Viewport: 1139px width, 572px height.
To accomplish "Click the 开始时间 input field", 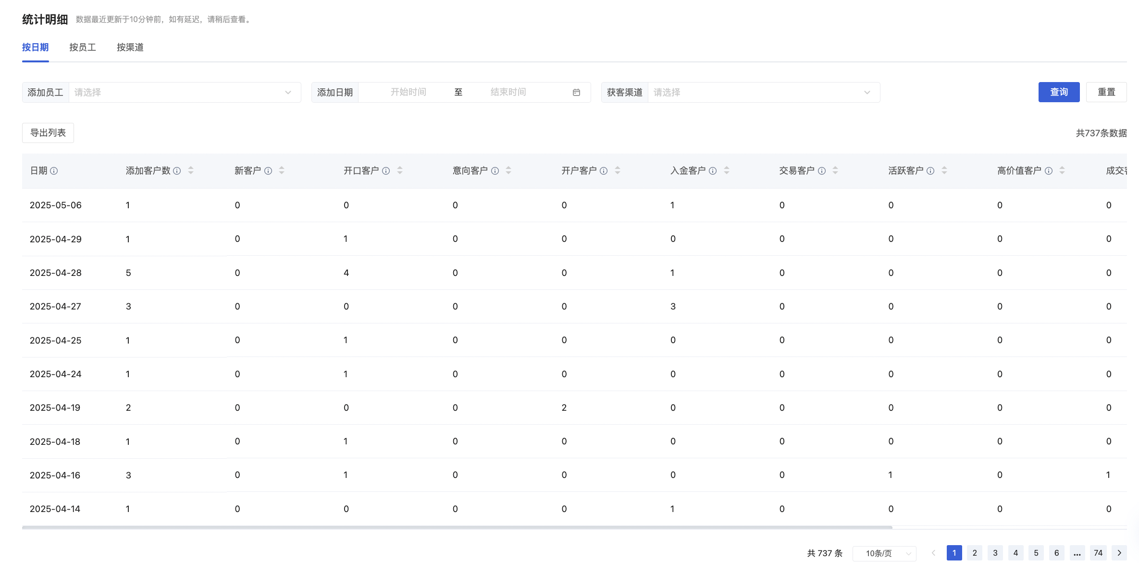I will point(408,92).
